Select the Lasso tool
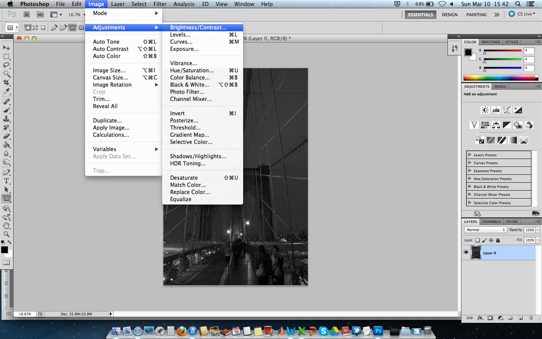The image size is (542, 339). [6, 65]
